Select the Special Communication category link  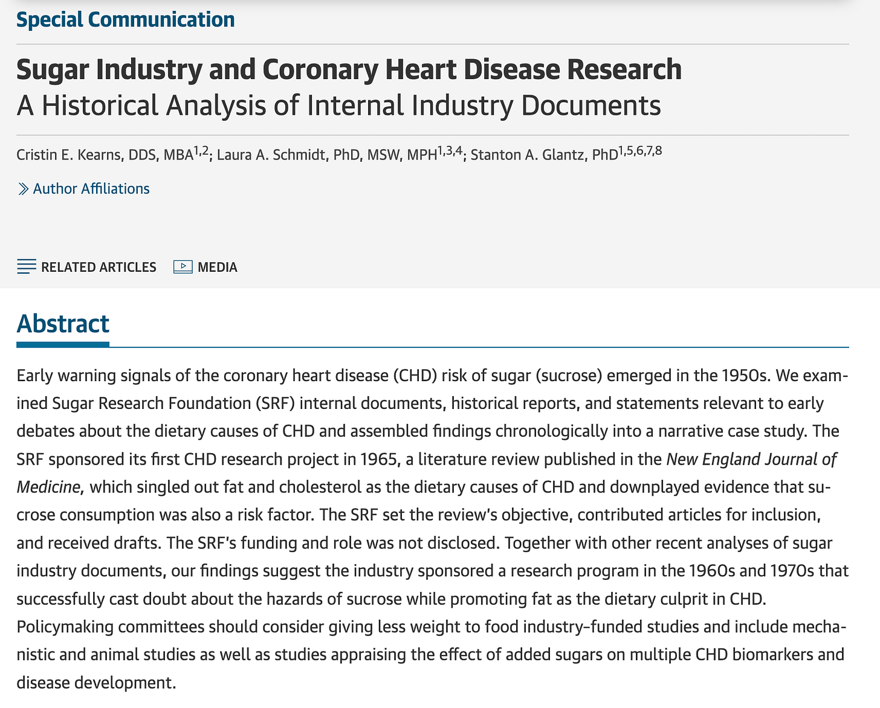click(x=125, y=19)
